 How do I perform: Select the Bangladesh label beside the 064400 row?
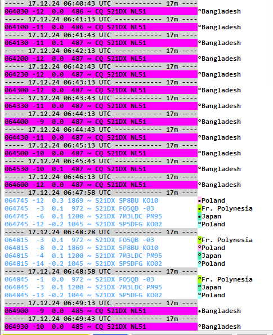221,122
